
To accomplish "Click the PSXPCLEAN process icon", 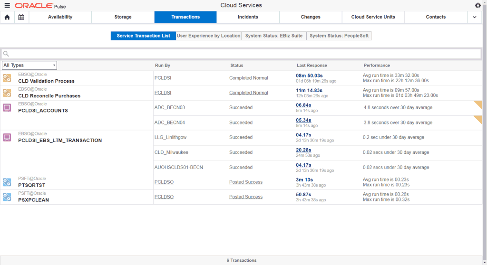I will pyautogui.click(x=7, y=197).
